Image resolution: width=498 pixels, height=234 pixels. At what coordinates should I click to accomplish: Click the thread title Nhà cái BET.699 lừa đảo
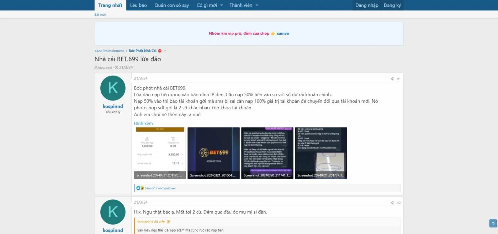(128, 59)
